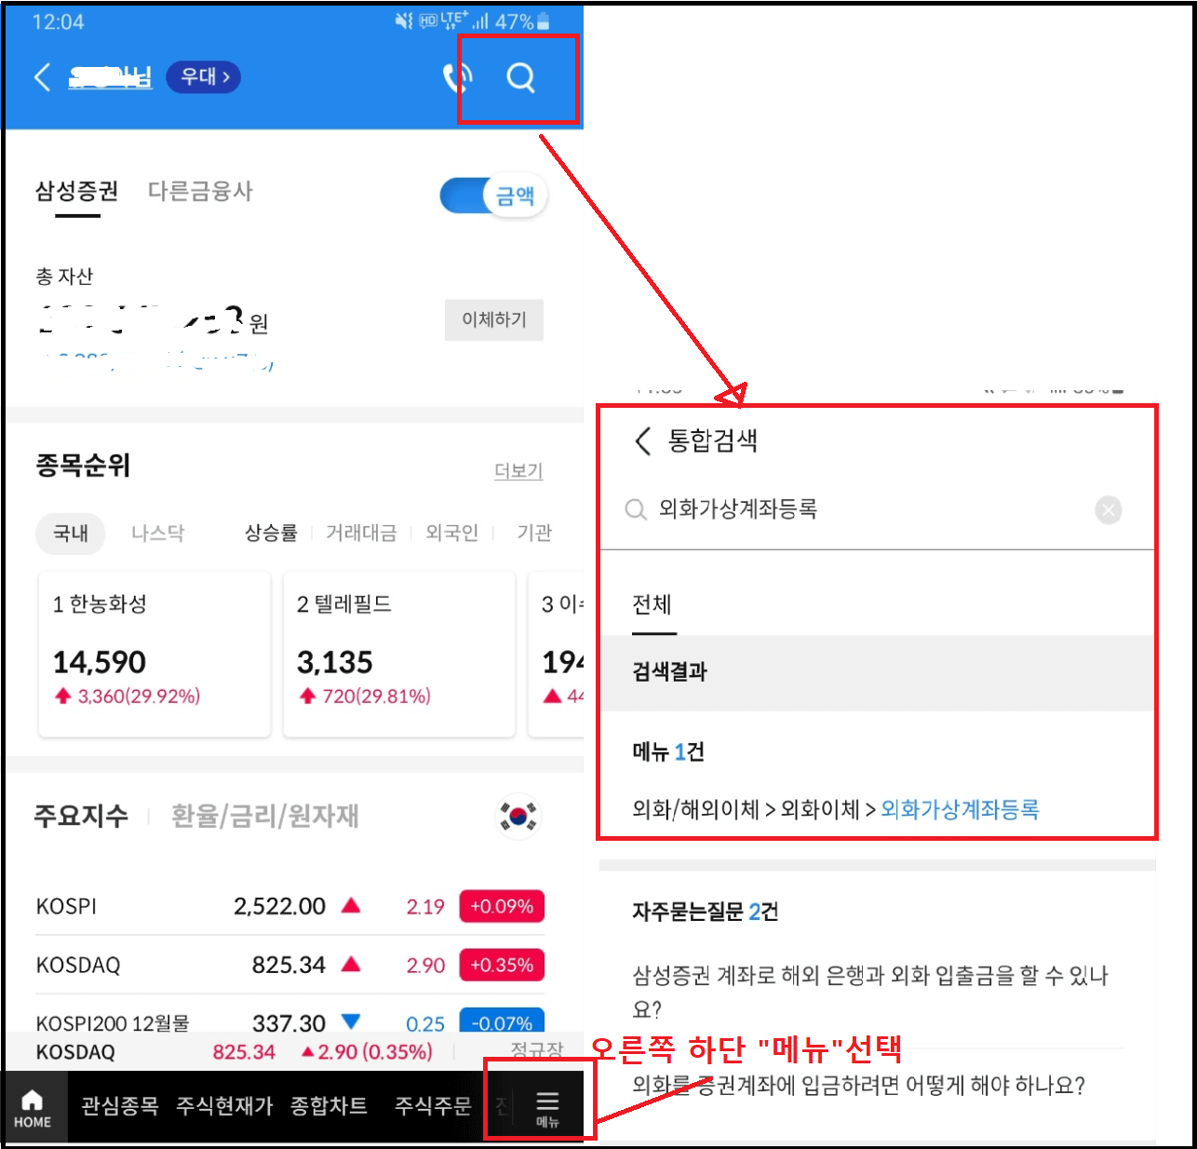Select the HOME icon in bottom navigation
The height and width of the screenshot is (1149, 1197).
click(33, 1108)
